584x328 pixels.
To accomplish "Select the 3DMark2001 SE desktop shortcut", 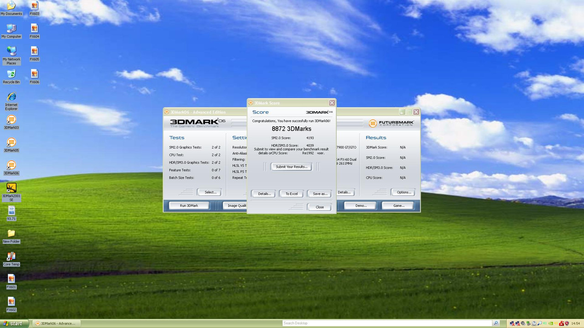I will coord(11,192).
